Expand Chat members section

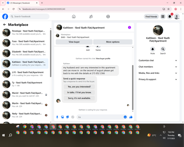pyautogui.click(x=158, y=67)
